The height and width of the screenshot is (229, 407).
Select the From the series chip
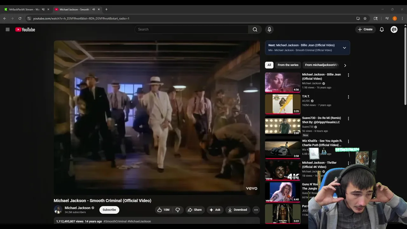[x=288, y=65]
